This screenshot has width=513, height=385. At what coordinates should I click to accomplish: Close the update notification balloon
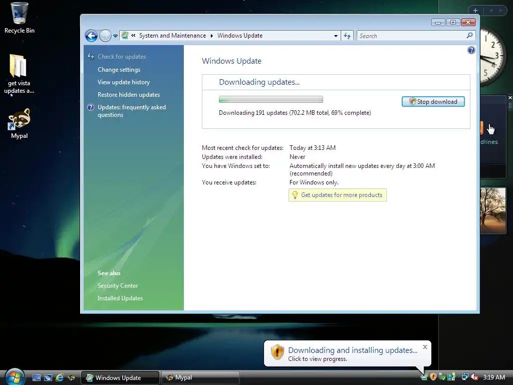pos(425,347)
